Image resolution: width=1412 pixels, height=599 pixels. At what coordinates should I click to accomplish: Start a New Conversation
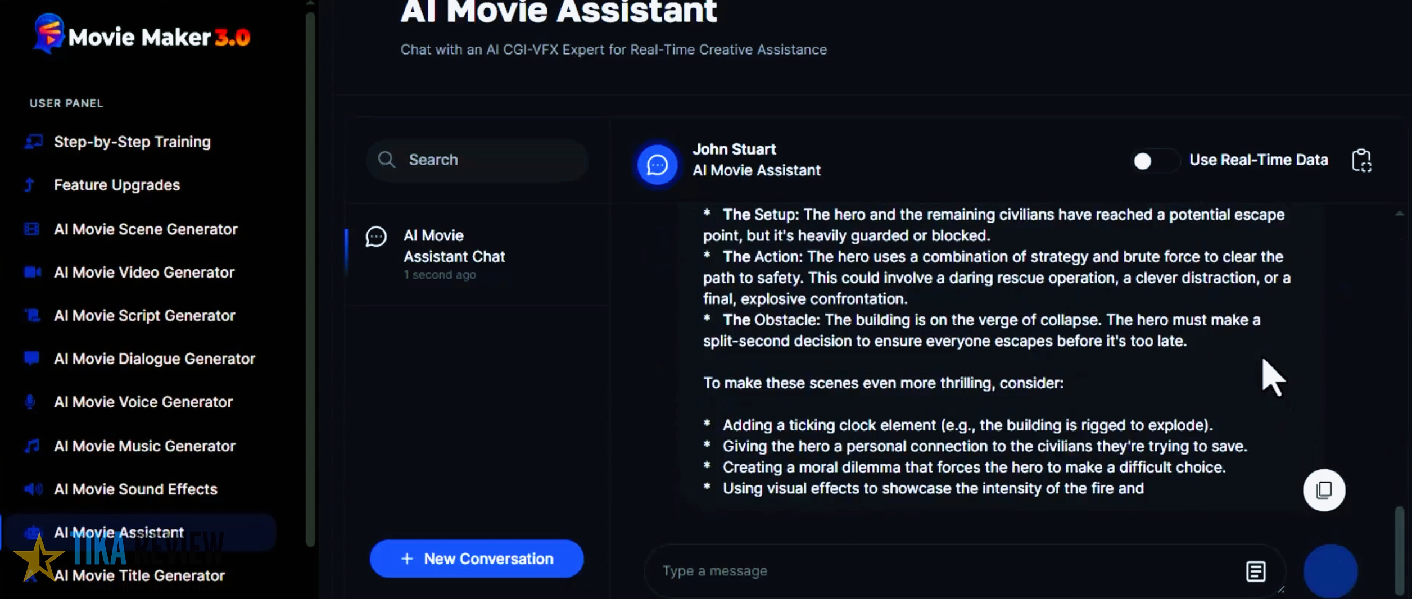(477, 559)
